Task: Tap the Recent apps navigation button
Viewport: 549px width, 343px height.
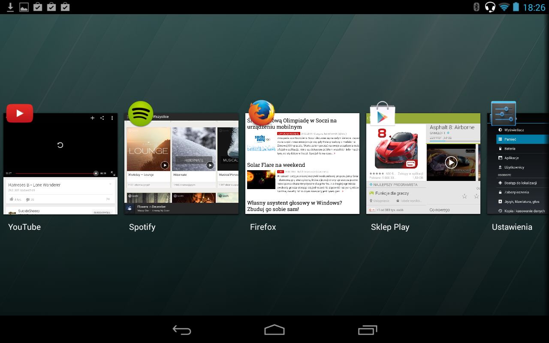Action: (x=368, y=330)
